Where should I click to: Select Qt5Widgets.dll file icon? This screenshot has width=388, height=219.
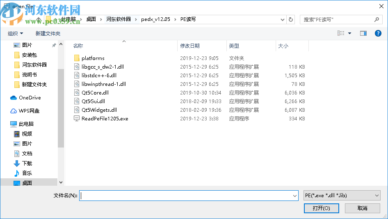tap(77, 110)
